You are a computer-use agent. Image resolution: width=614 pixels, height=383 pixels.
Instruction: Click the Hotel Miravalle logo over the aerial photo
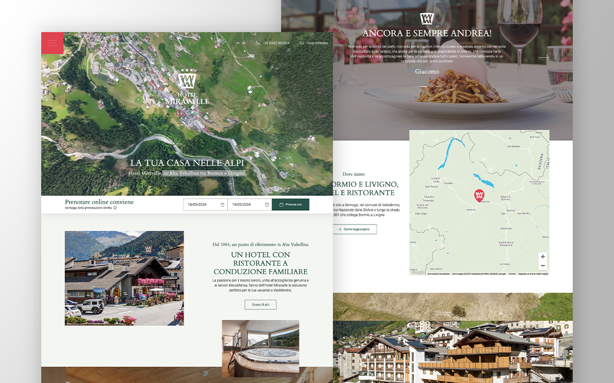pos(187,86)
